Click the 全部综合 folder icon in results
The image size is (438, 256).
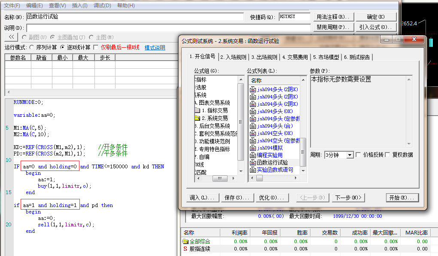(186, 241)
